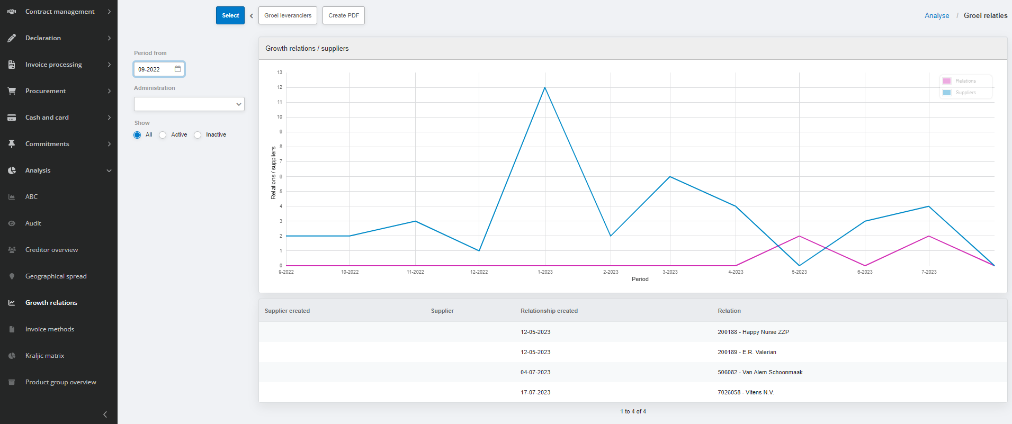This screenshot has width=1012, height=424.
Task: Select the All radio button
Action: click(137, 135)
